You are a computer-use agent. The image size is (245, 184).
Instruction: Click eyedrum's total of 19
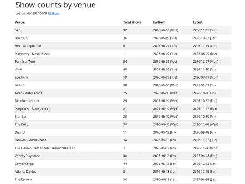point(125,77)
